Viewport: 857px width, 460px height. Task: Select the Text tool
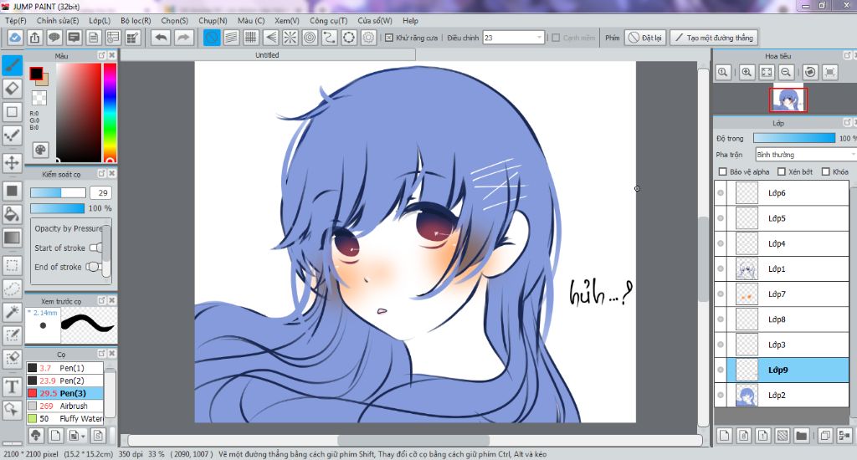[12, 386]
